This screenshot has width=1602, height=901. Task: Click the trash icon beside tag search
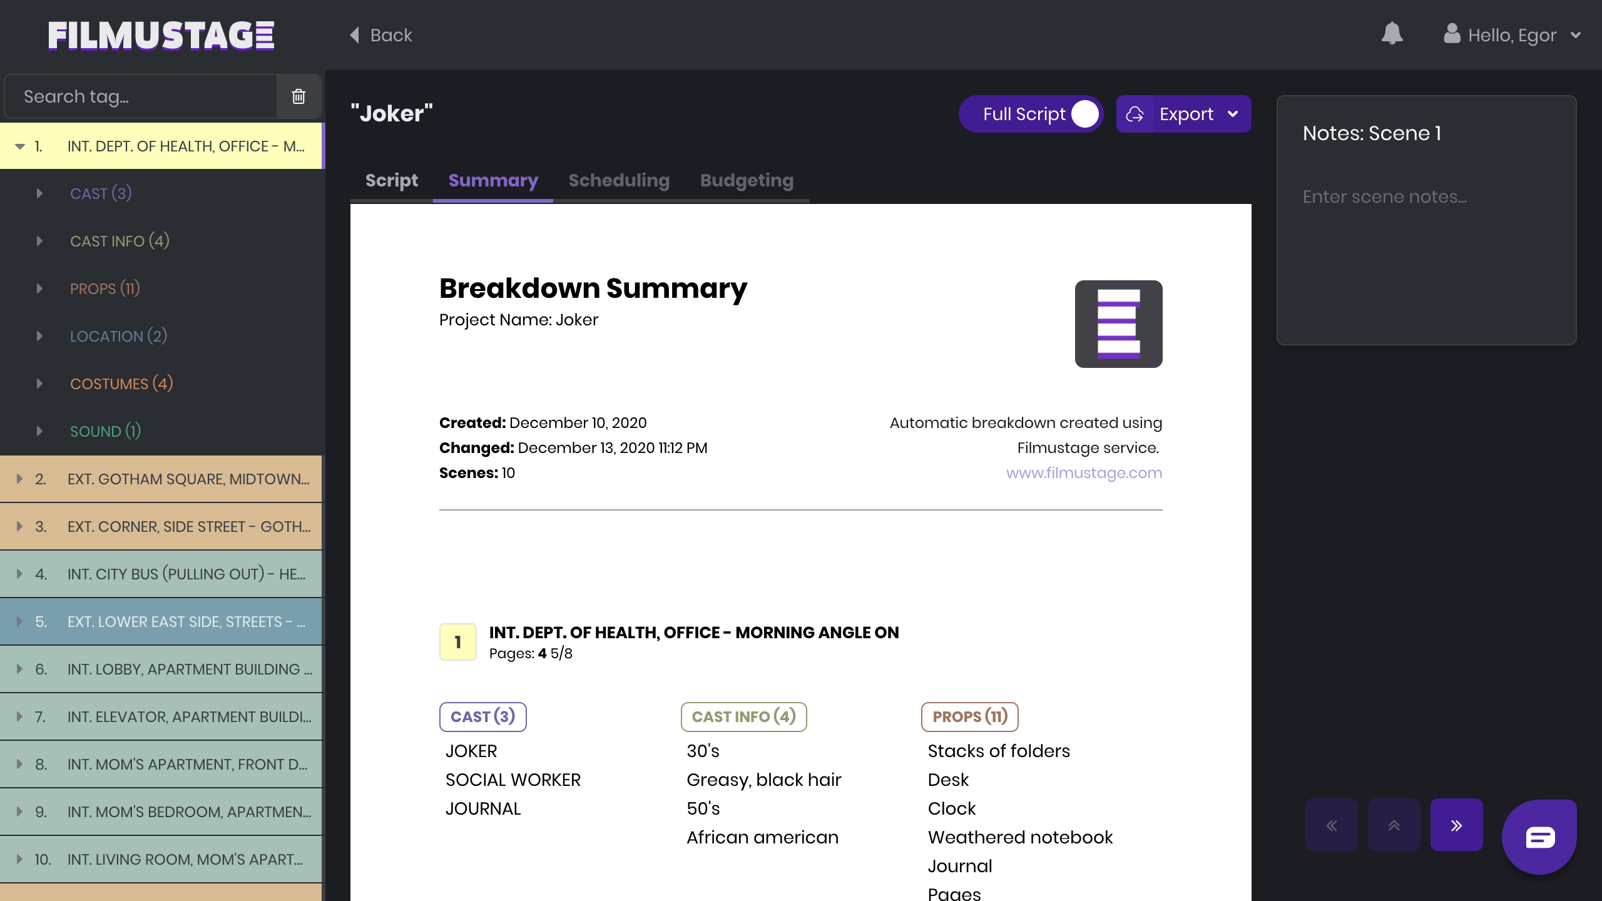[x=298, y=96]
